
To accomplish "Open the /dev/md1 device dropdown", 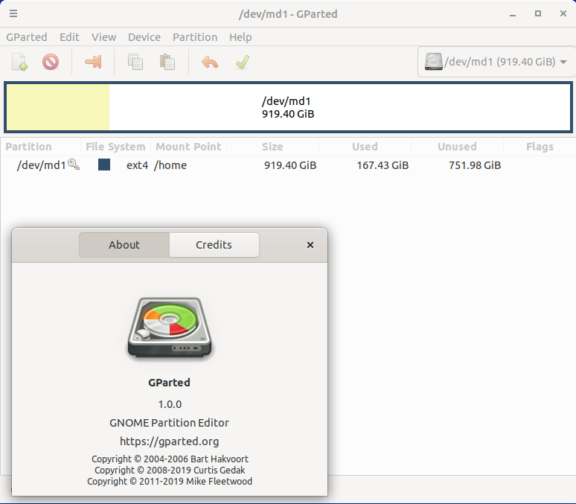I will pyautogui.click(x=496, y=62).
